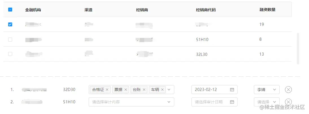Click the 请选择审计日期 date input
Image resolution: width=309 pixels, height=114 pixels.
(x=210, y=102)
